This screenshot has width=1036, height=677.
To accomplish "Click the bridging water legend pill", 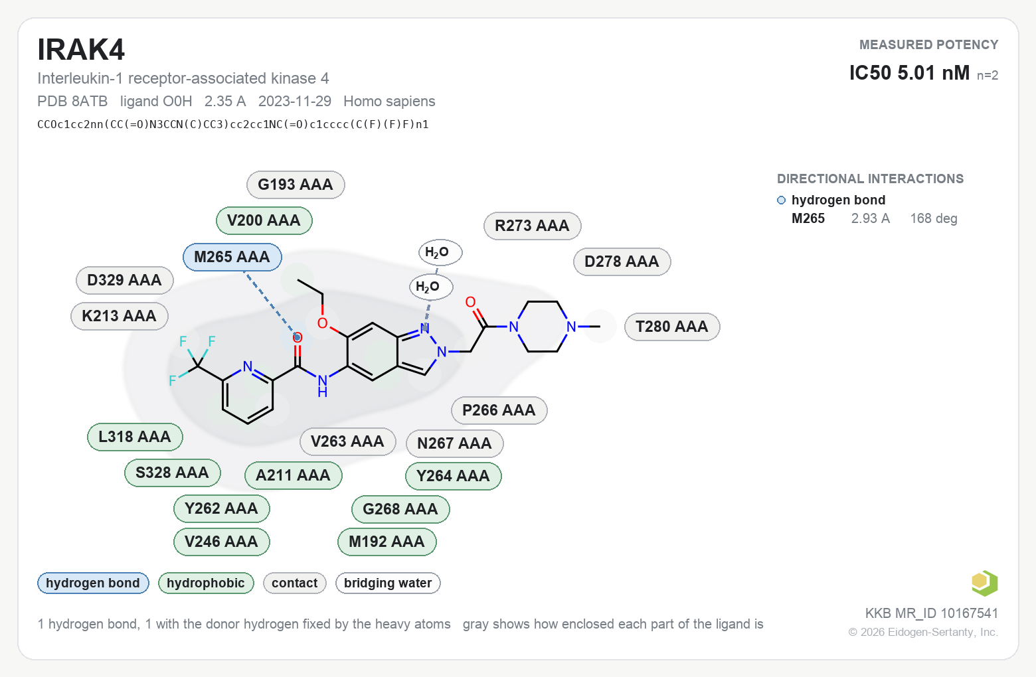I will 388,583.
